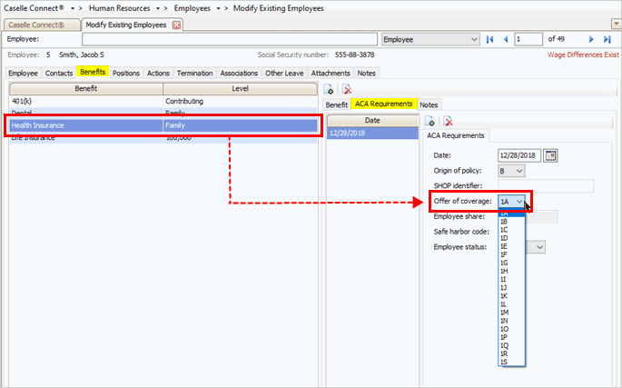Select the ACA Requirements tab
This screenshot has width=622, height=388.
pyautogui.click(x=383, y=104)
